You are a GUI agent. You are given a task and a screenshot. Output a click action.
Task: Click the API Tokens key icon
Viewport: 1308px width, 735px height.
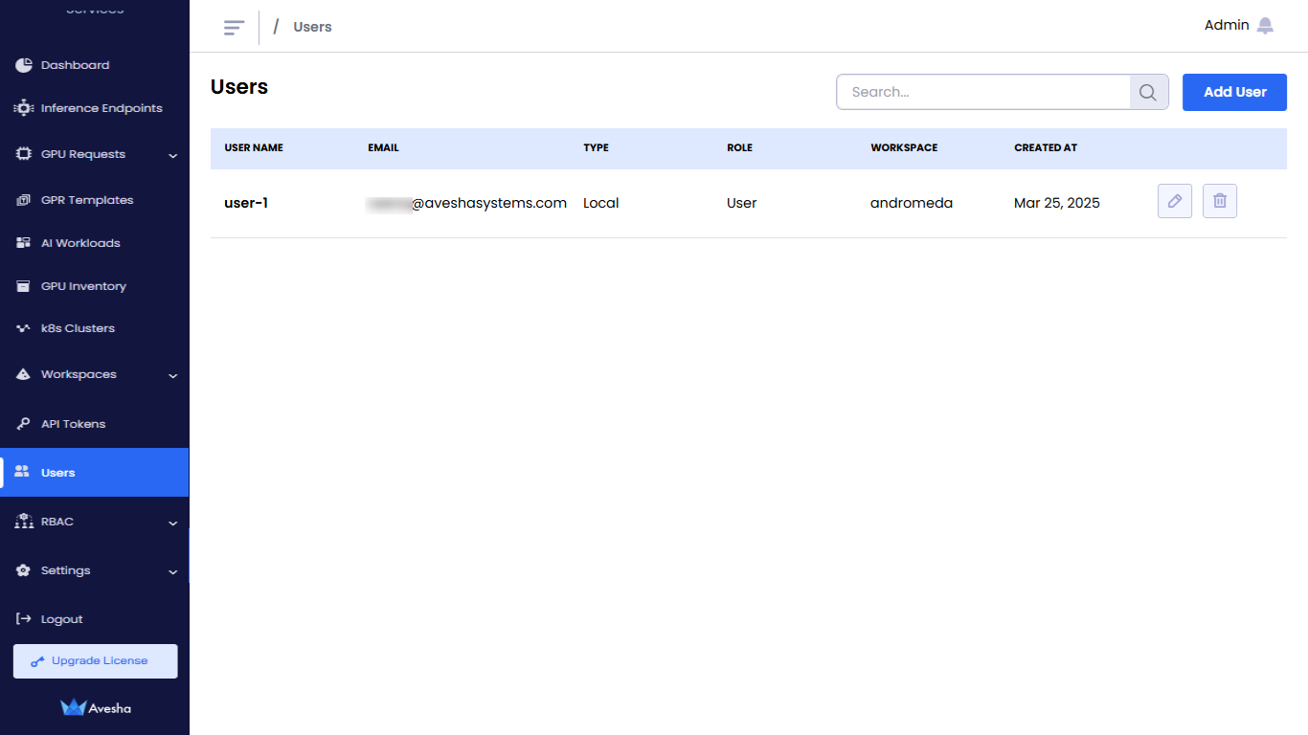24,424
